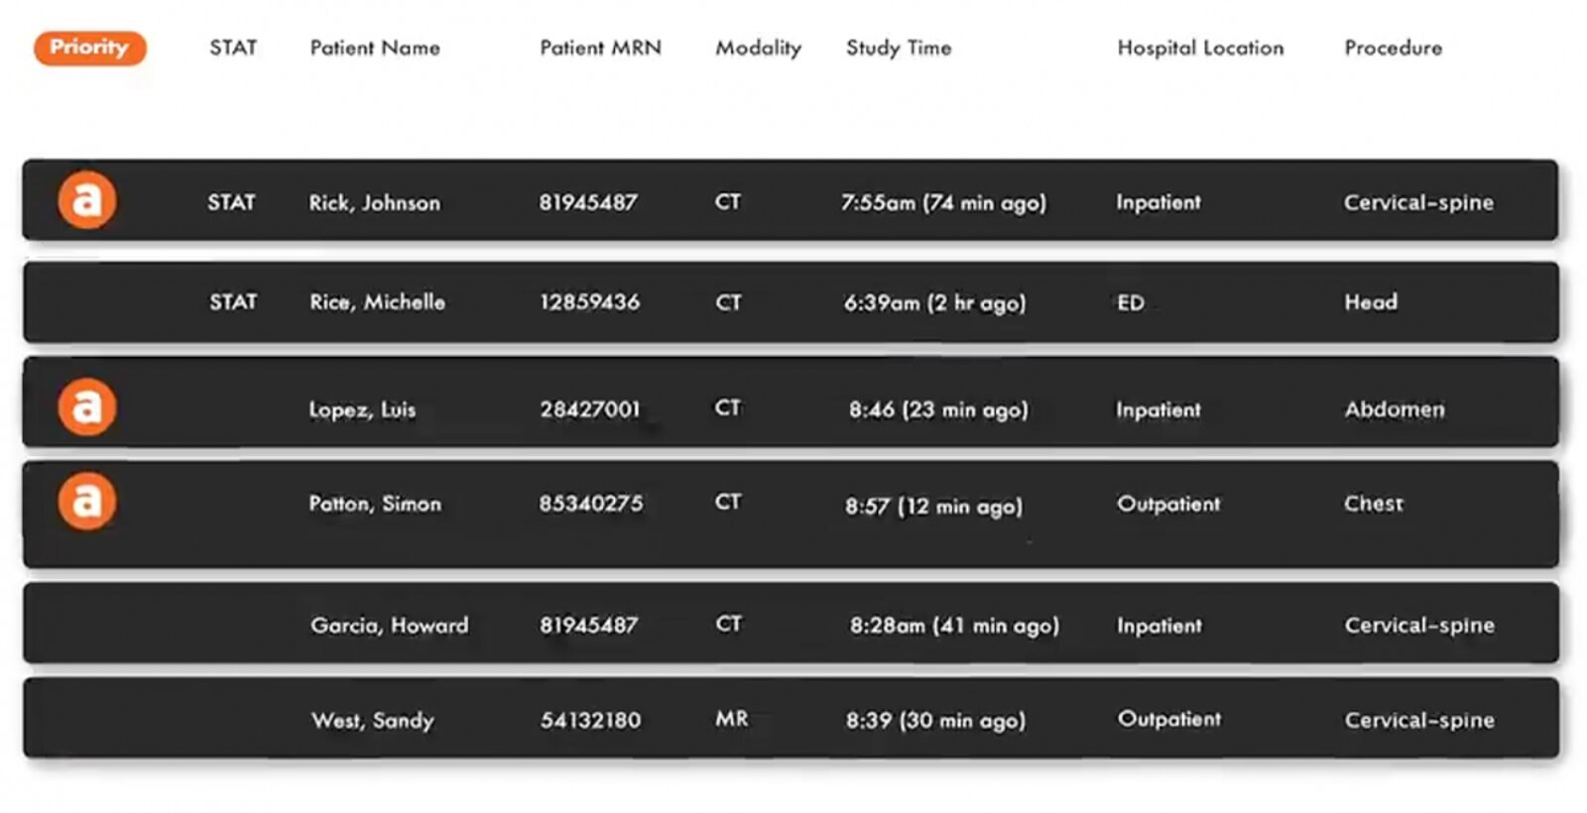Screen dimensions: 1587x813
Task: Click the STAT label for Rice, Michelle
Action: tap(233, 302)
